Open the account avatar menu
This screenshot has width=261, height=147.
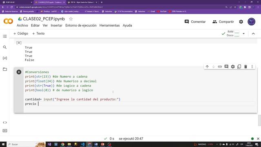pos(251,22)
